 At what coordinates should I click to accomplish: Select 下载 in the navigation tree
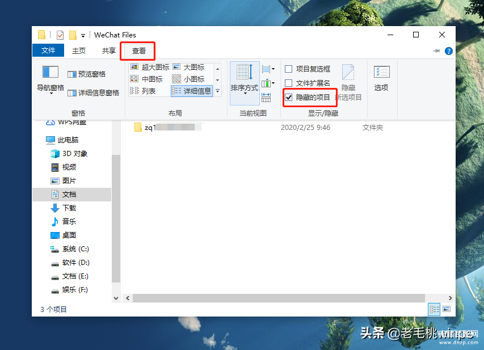pyautogui.click(x=69, y=208)
